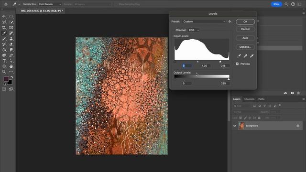Open the Levels preset options gear menu
This screenshot has height=172, width=306.
[230, 21]
